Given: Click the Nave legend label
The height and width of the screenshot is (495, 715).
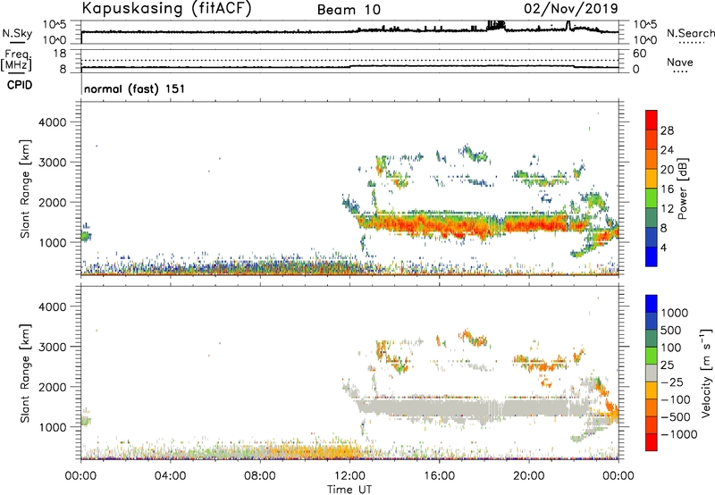Looking at the screenshot, I should [x=680, y=63].
